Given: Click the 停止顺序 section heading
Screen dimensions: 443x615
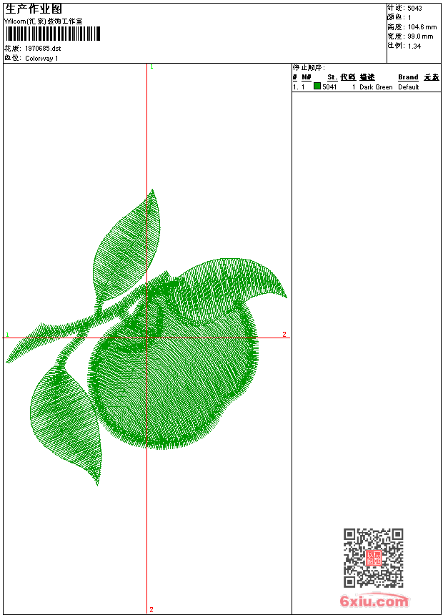Looking at the screenshot, I should coord(309,67).
